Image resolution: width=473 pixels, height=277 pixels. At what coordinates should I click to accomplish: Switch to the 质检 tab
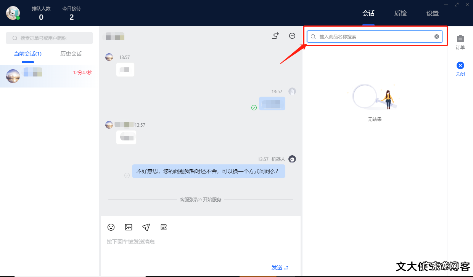pyautogui.click(x=400, y=13)
